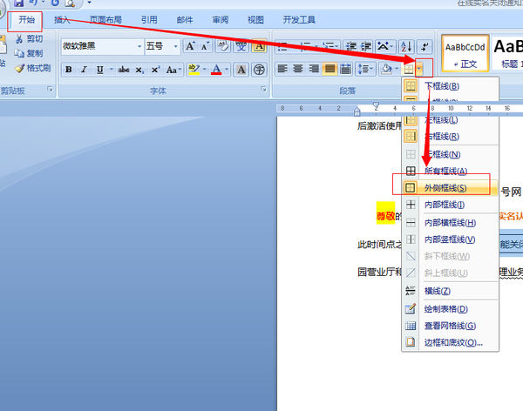This screenshot has width=523, height=411.
Task: Activate the Format Painter (格式刷)
Action: pyautogui.click(x=33, y=68)
